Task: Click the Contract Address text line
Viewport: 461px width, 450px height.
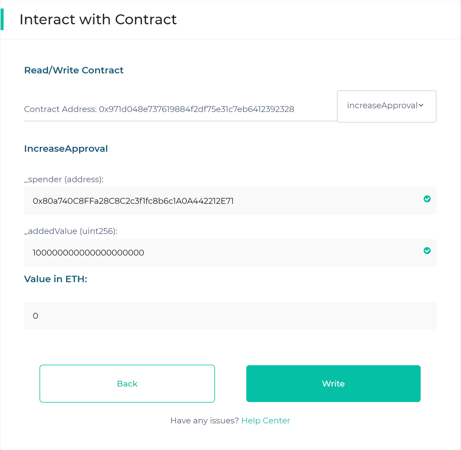Action: [x=159, y=109]
